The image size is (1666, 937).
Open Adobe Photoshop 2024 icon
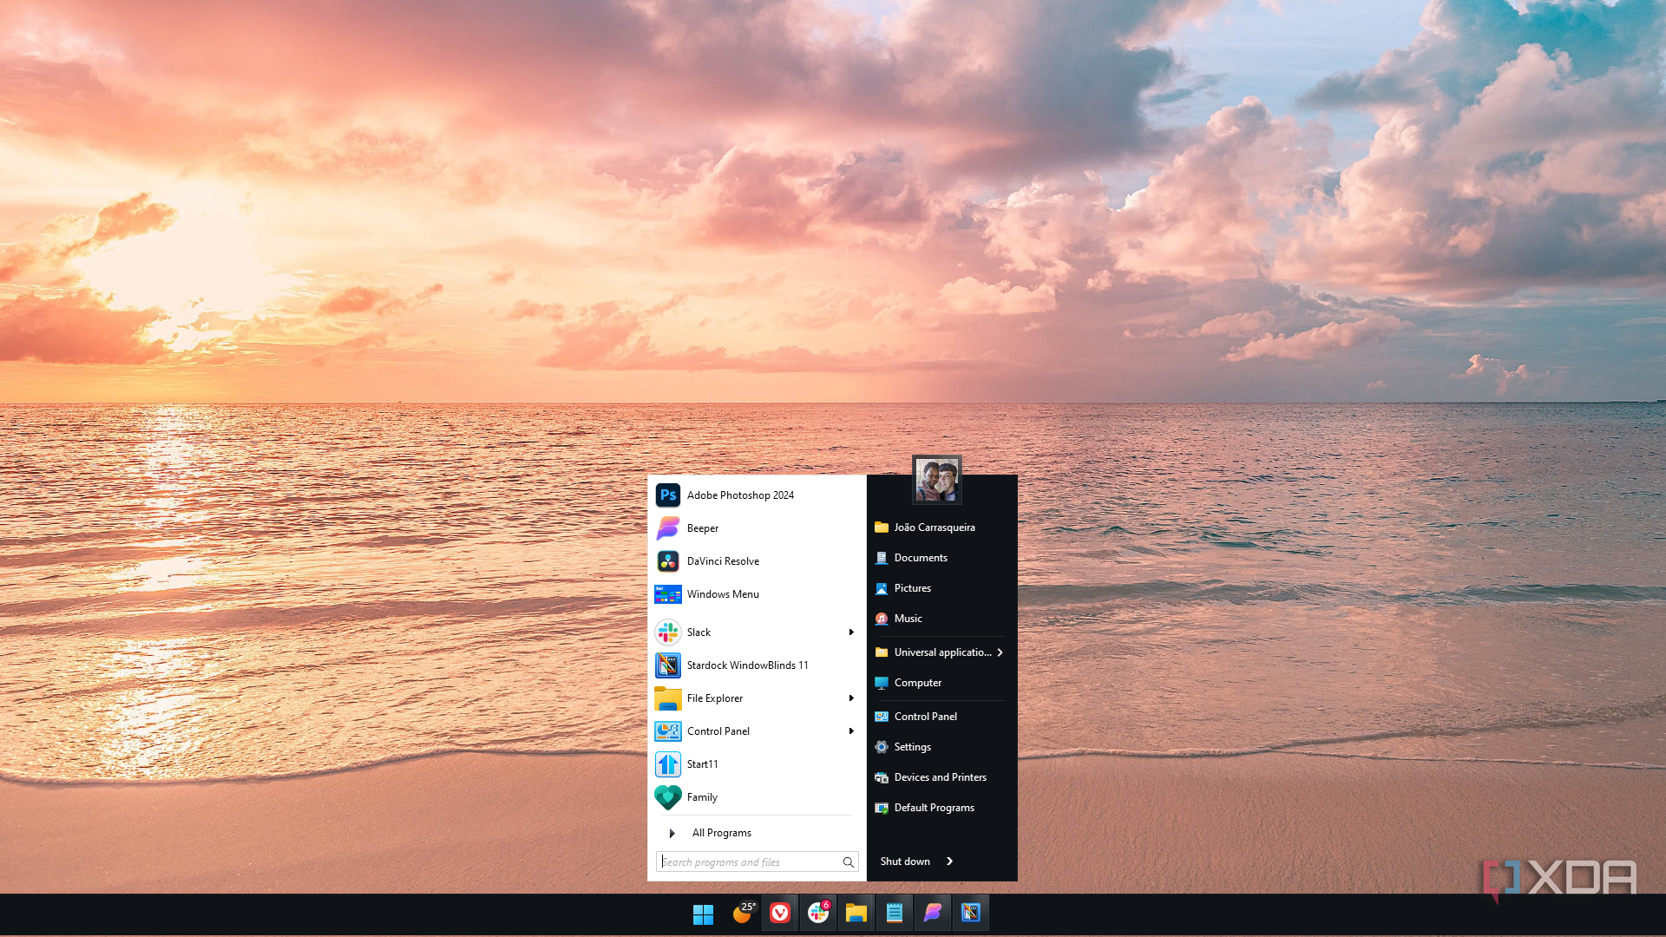pos(667,495)
